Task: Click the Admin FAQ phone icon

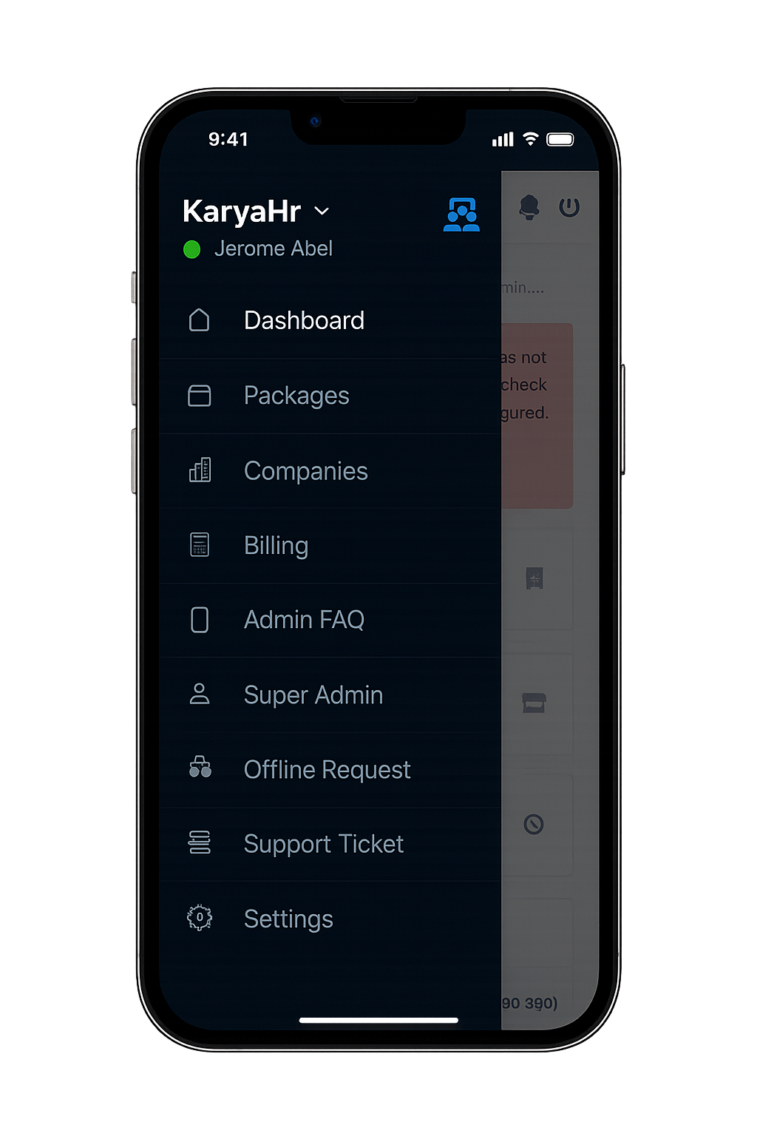Action: click(x=200, y=620)
